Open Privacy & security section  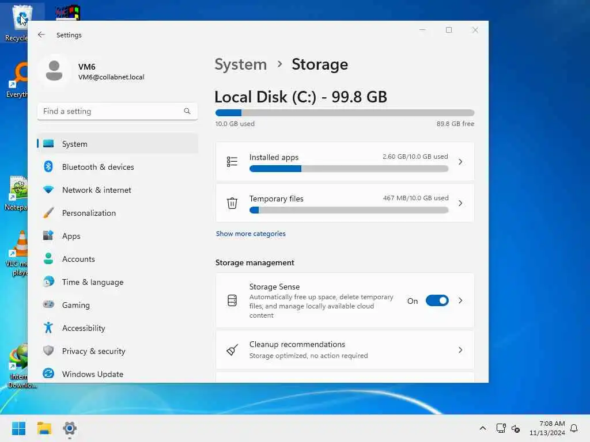click(118, 350)
